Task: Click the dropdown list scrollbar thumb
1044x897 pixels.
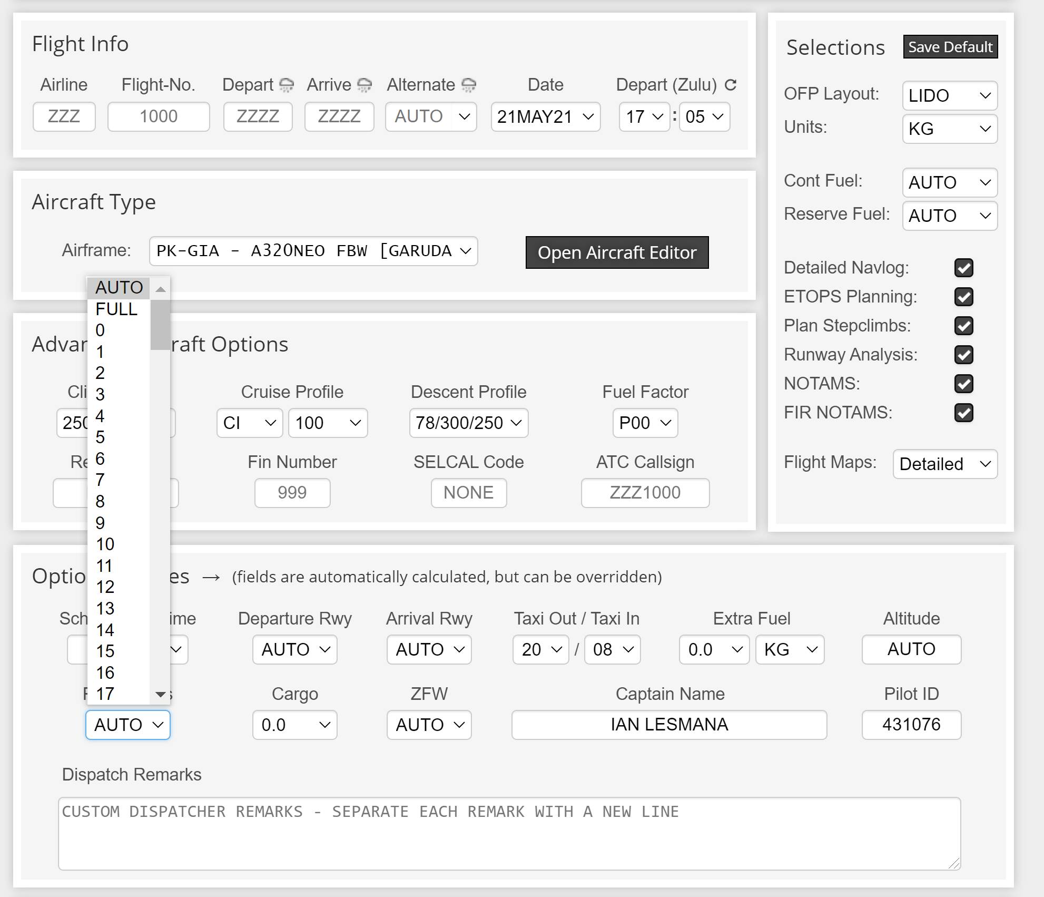Action: point(160,324)
